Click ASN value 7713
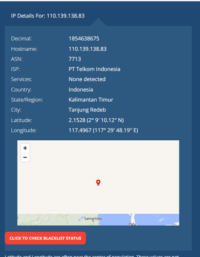 tap(75, 59)
